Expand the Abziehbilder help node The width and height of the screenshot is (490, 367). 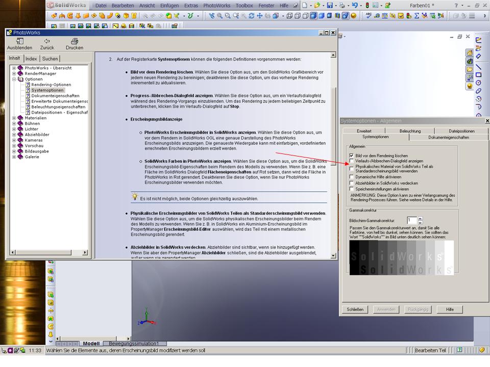[14, 135]
